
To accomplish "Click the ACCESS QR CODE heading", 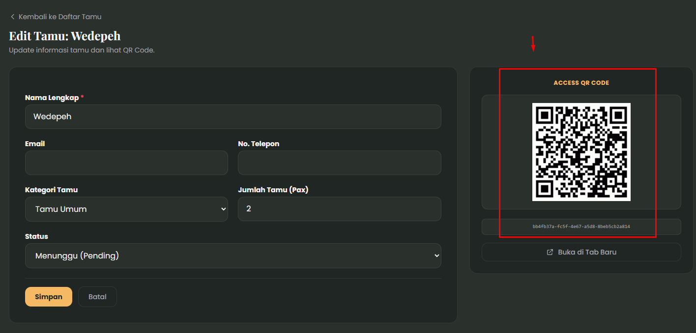I will [x=581, y=83].
